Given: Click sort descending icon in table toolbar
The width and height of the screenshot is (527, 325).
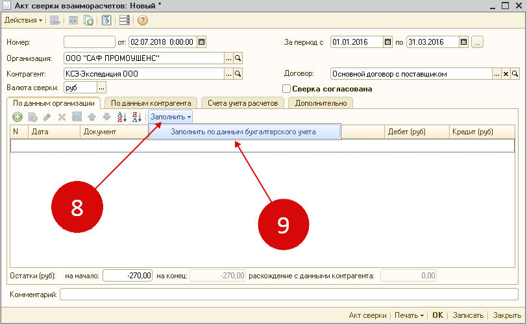Looking at the screenshot, I should (x=136, y=117).
